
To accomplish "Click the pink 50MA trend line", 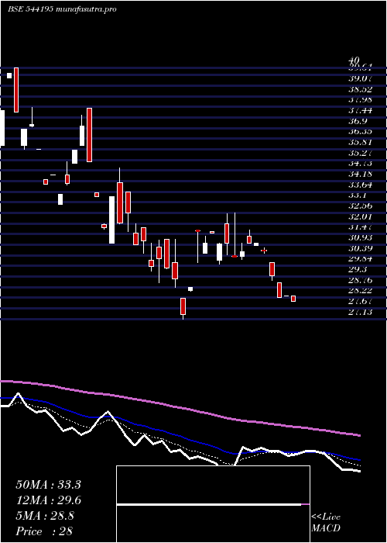I will pos(180,408).
